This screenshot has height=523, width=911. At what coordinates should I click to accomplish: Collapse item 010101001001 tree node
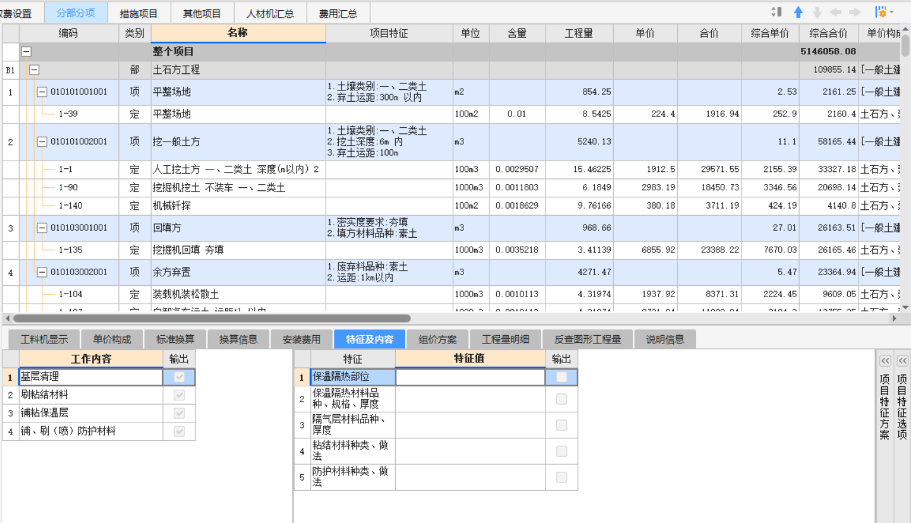42,92
